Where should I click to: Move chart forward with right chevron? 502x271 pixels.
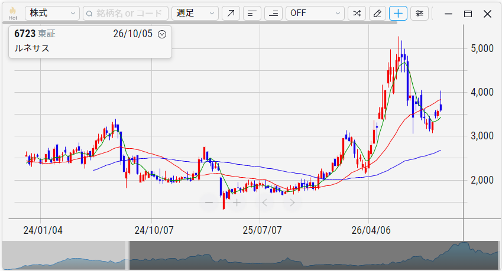[292, 203]
